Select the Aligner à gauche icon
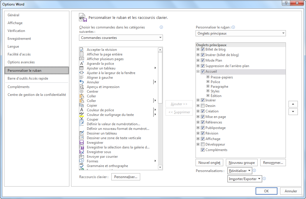The height and width of the screenshot is (199, 306). tap(82, 78)
